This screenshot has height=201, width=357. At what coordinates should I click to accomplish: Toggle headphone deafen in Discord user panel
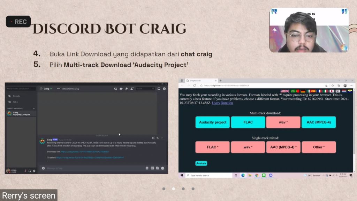tap(30, 171)
